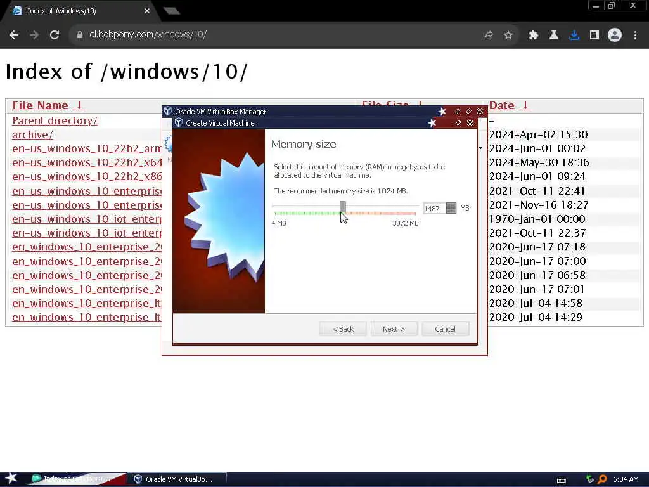
Task: Click cube icon in Create Virtual Machine titlebar
Action: click(x=178, y=122)
